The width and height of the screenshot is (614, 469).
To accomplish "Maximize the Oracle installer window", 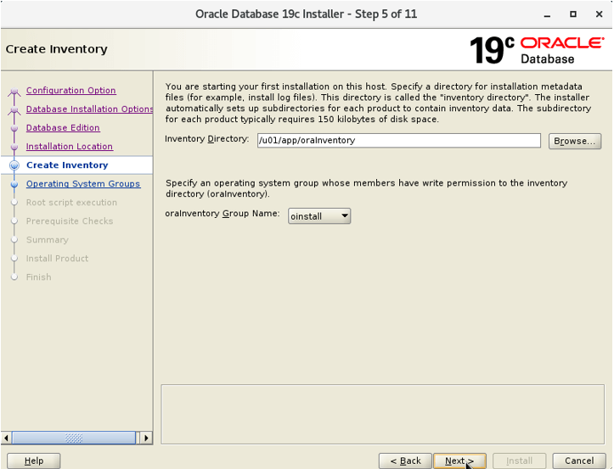I will tap(573, 14).
